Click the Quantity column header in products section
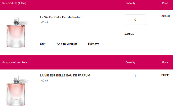 pyautogui.click(x=130, y=3)
